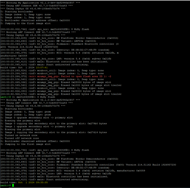Select the mcuboot_util entry at 00:00:23.263,824
The width and height of the screenshot is (190, 188).
tap(52, 71)
